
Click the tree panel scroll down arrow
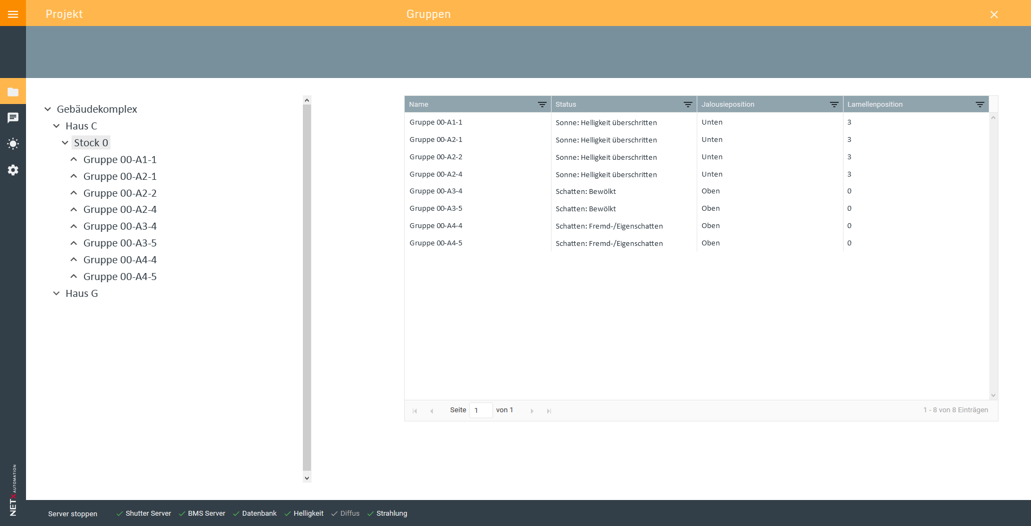[x=307, y=478]
